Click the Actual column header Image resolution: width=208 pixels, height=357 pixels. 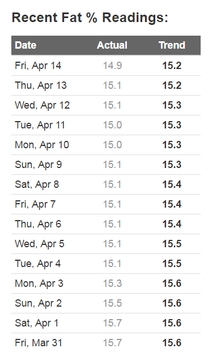[112, 45]
